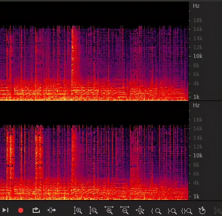Click Zoom In Time icon

pos(109,210)
